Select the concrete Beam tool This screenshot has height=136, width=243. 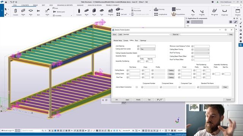click(x=87, y=12)
